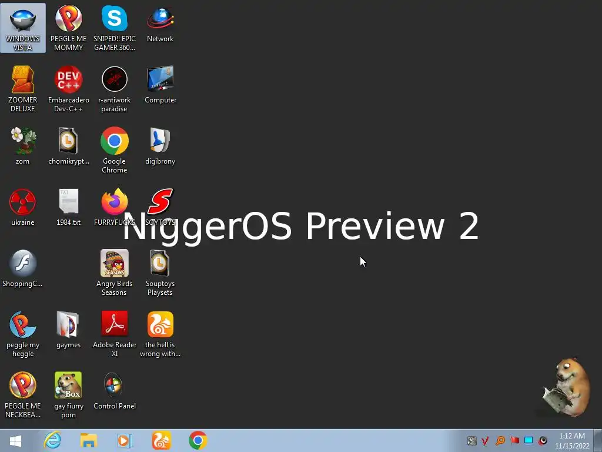Select the zom plant icon
The image size is (602, 452).
23,146
